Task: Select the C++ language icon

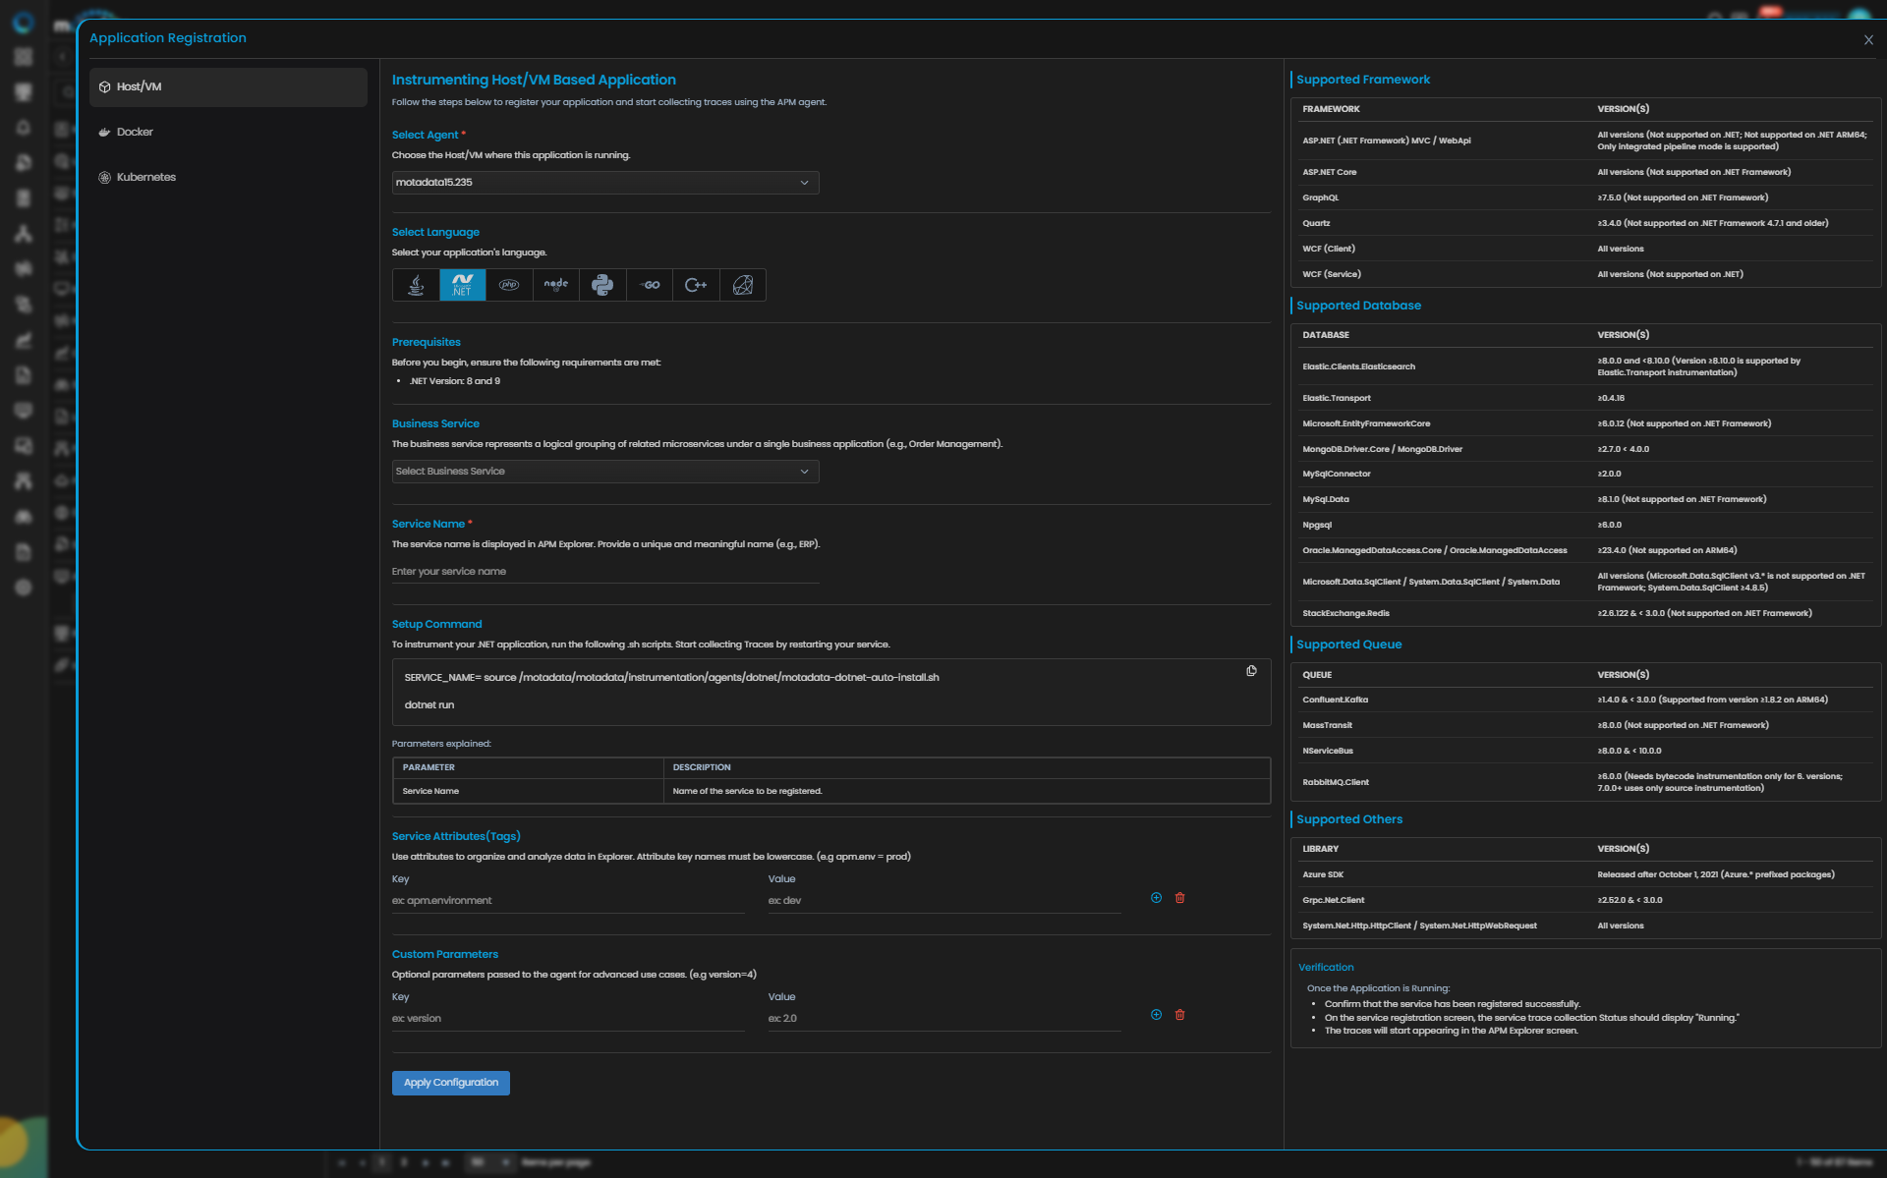Action: pos(696,285)
